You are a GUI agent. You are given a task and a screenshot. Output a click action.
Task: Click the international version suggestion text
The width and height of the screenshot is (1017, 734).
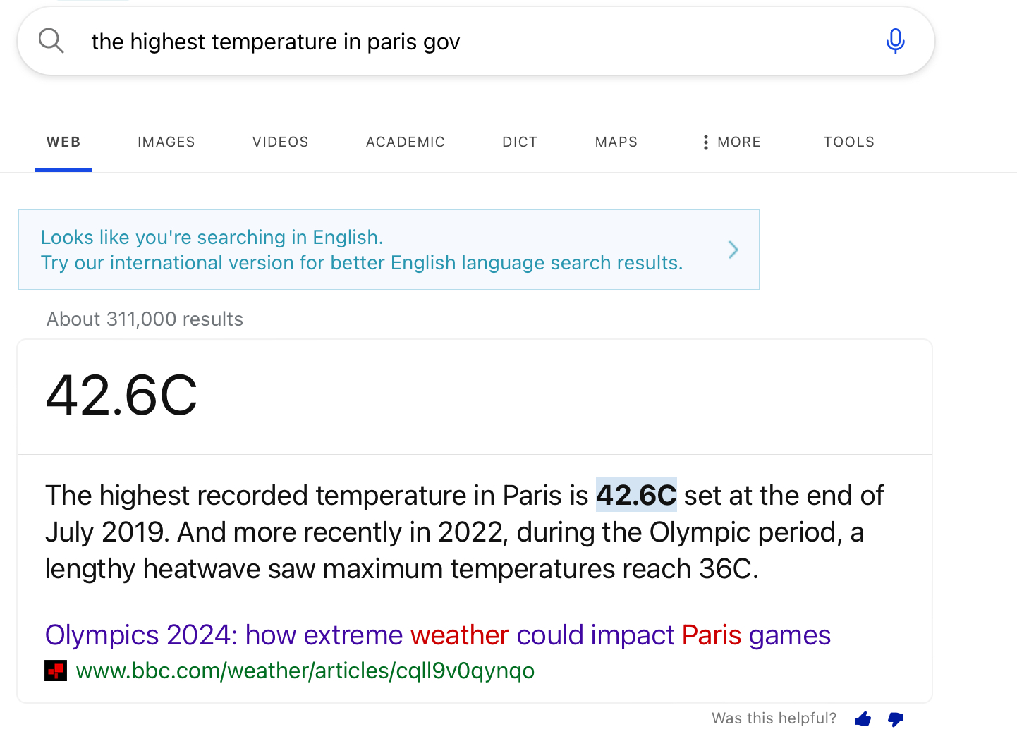click(x=361, y=262)
